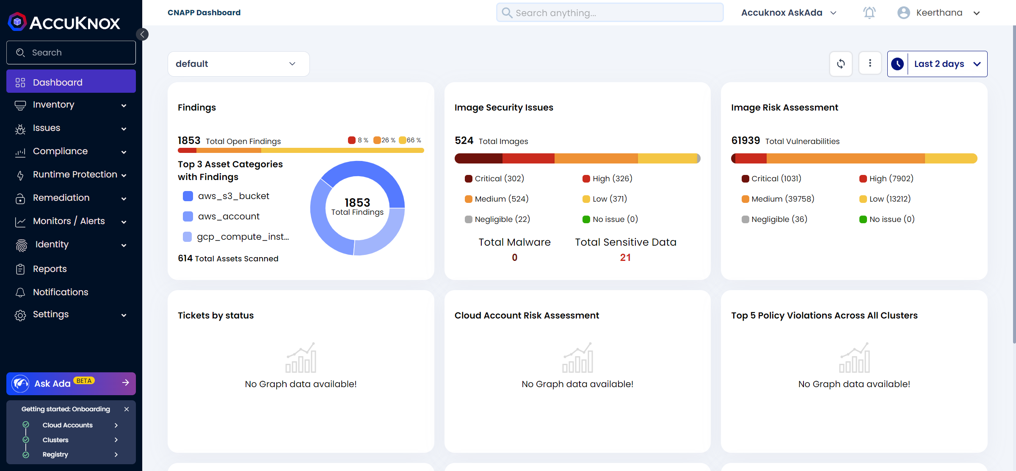Go to Notifications in sidebar
Screen dimensions: 1016x471
[61, 292]
